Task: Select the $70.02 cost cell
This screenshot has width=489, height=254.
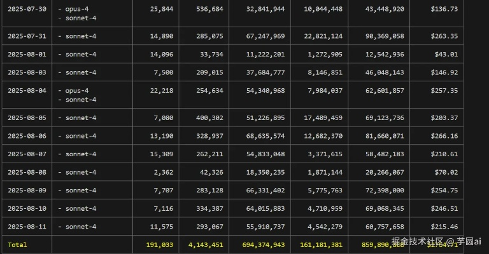Action: coord(446,172)
